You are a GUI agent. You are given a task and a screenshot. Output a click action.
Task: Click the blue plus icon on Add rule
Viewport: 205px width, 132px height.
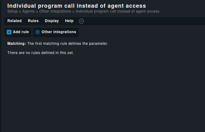[9, 32]
